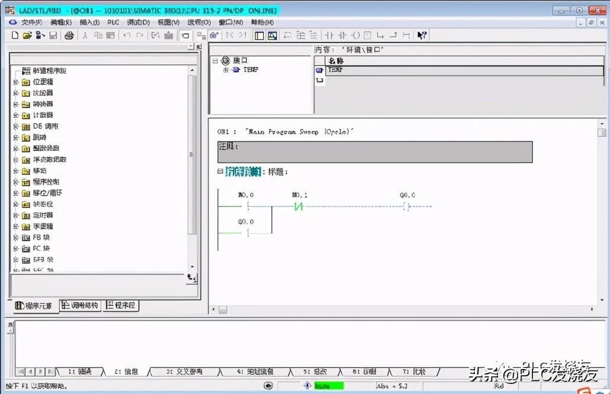
Task: Click the Save floppy disk icon
Action: (53, 35)
